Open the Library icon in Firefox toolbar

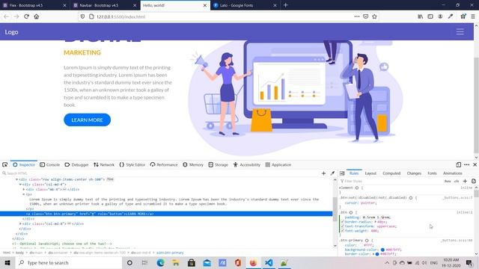[421, 16]
